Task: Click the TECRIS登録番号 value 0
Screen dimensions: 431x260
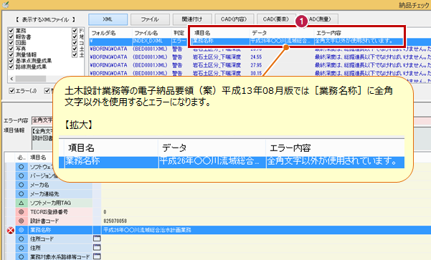Action: (105, 212)
